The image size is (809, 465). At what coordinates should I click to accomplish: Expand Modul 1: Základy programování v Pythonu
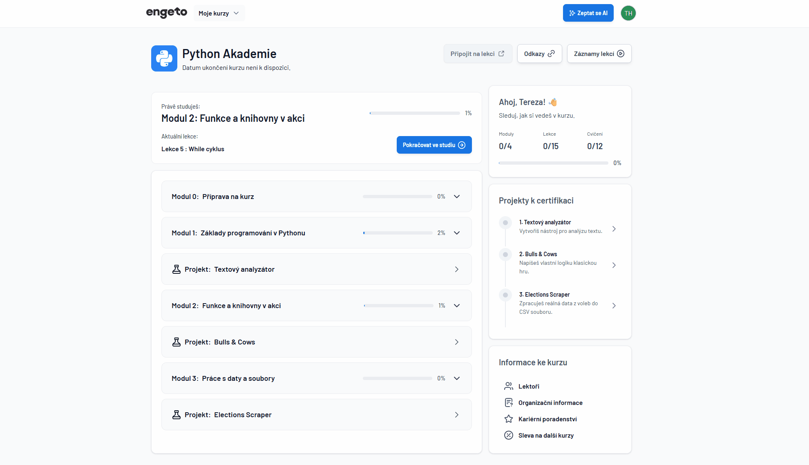(x=457, y=233)
